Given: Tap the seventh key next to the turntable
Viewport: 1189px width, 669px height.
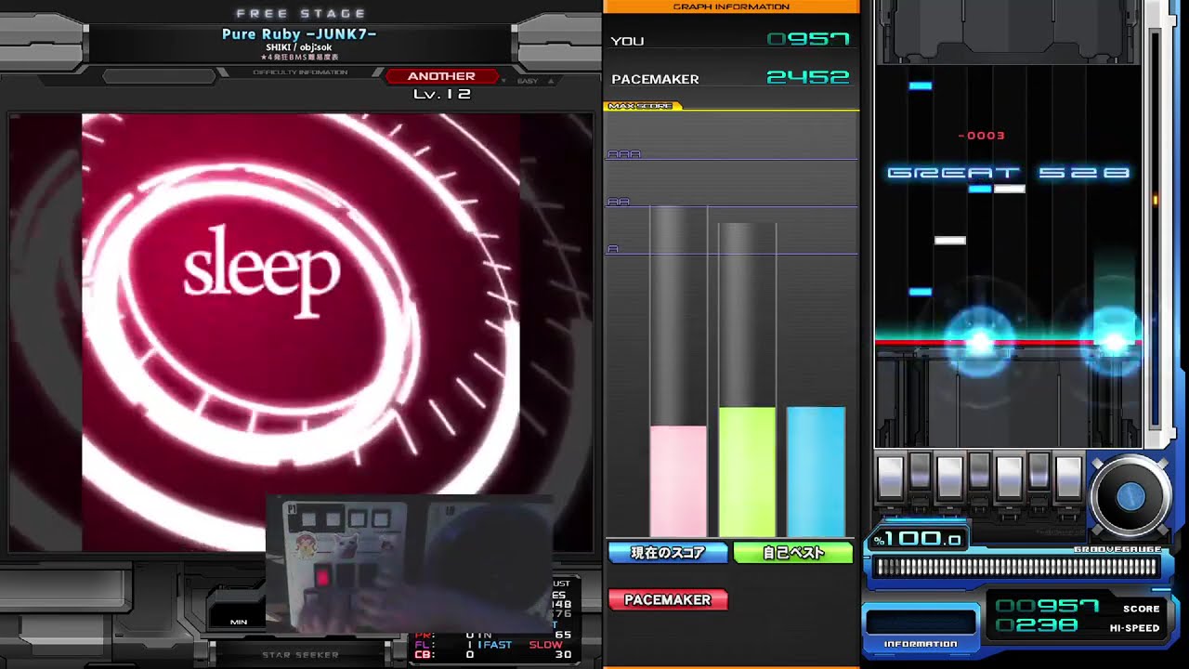Looking at the screenshot, I should click(x=1068, y=477).
